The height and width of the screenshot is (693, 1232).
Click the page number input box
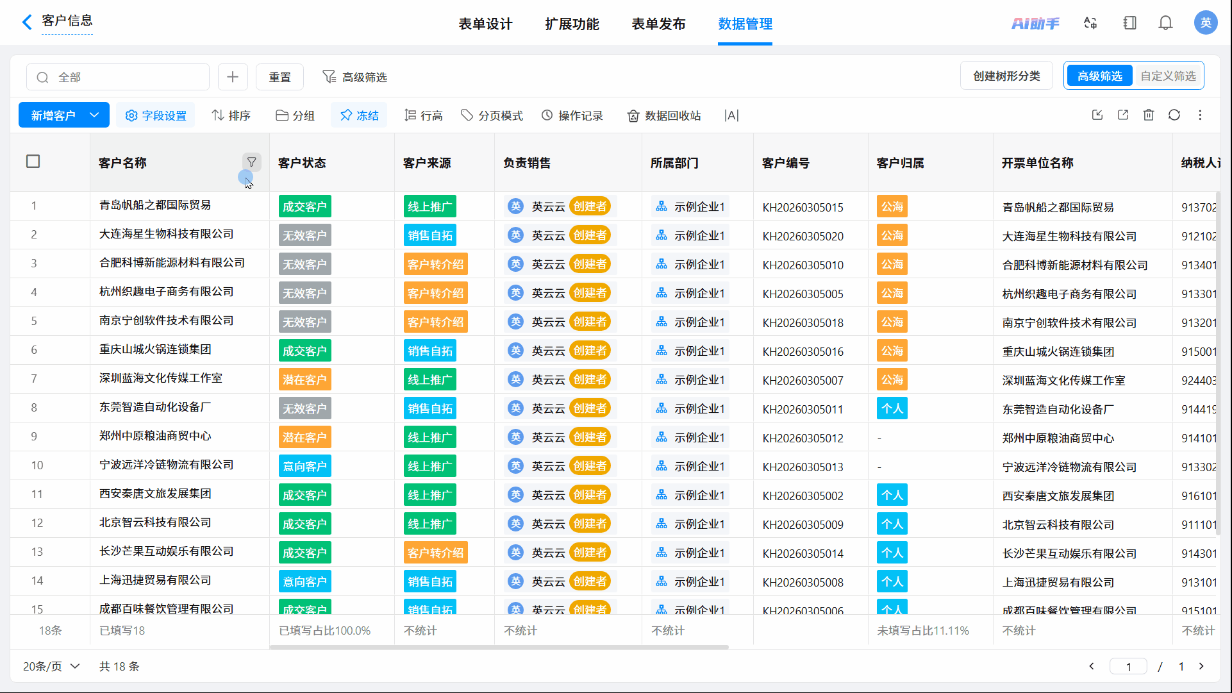click(x=1128, y=667)
